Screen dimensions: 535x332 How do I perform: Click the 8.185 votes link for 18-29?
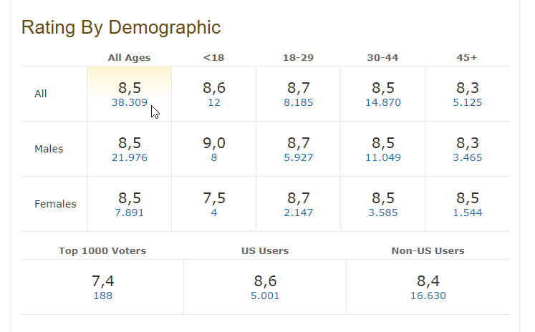[x=298, y=103]
